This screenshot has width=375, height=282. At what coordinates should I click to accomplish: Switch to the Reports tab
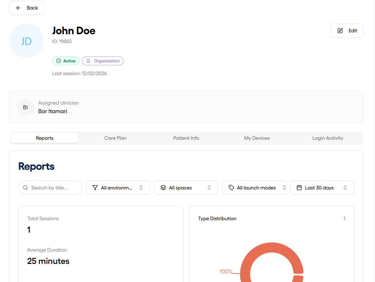[45, 138]
